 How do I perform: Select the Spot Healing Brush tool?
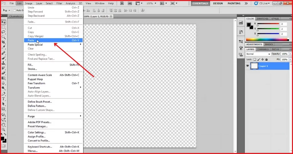click(3, 53)
